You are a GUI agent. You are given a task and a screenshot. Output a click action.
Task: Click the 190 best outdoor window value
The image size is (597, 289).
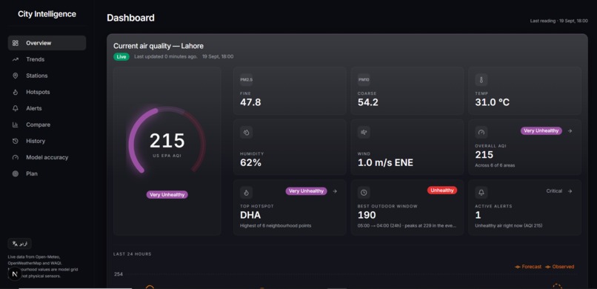[x=367, y=215]
